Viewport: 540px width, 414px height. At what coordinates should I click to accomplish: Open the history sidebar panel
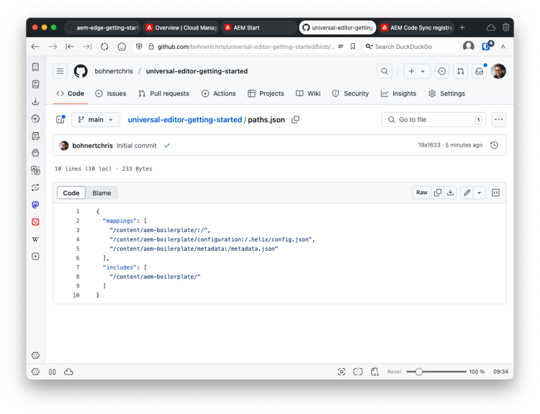pos(35,119)
